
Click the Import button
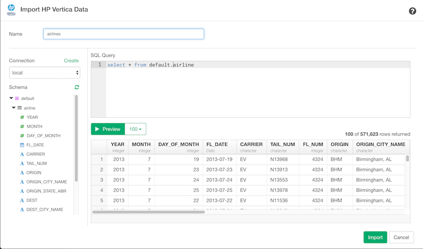[375, 237]
